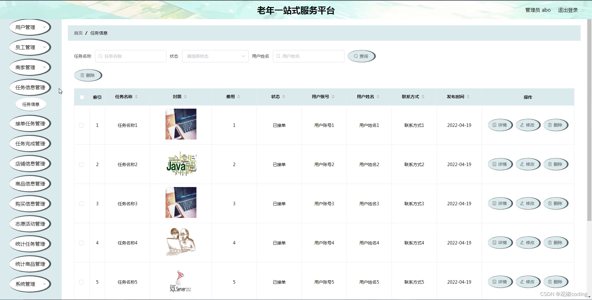Navigate to 首页 via the breadcrumb

pos(78,33)
